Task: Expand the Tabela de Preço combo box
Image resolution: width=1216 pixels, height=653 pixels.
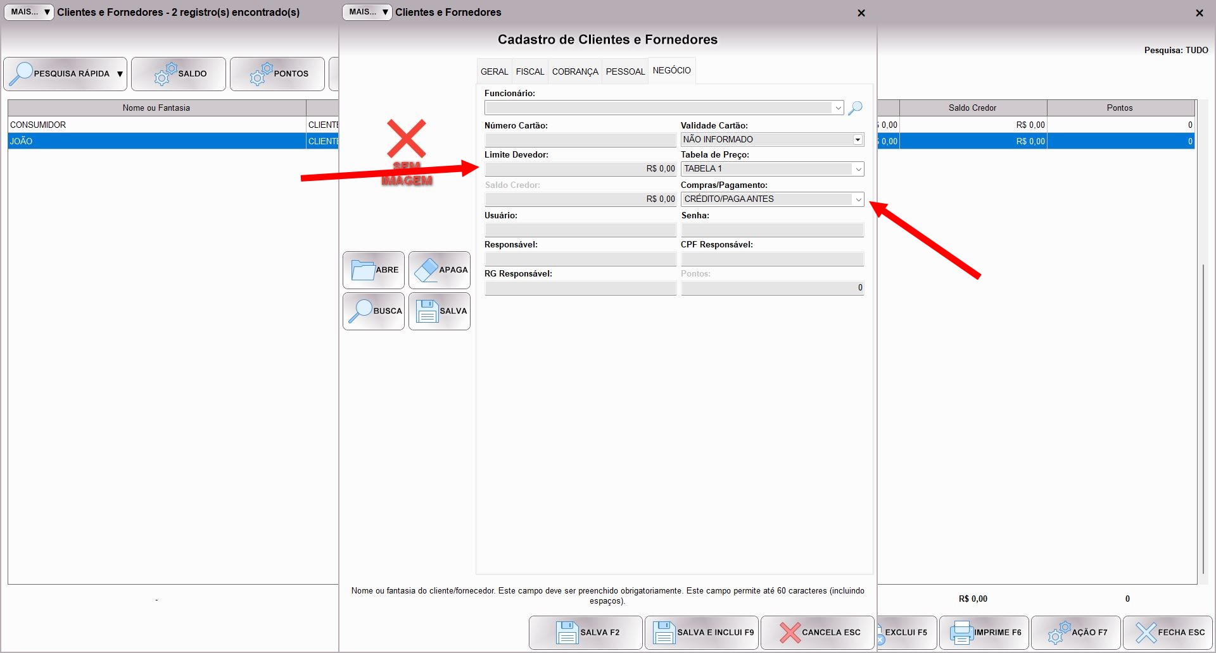Action: pyautogui.click(x=858, y=169)
